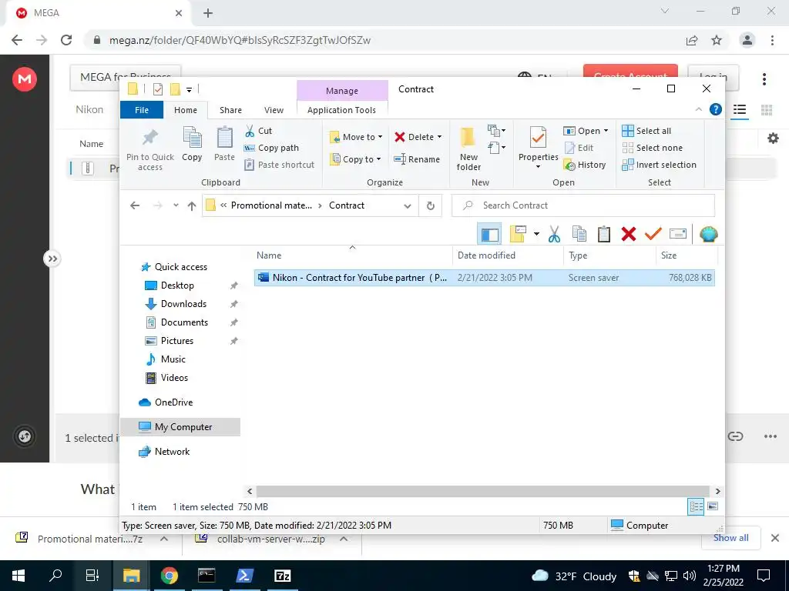
Task: Open History in the ribbon
Action: (x=585, y=165)
